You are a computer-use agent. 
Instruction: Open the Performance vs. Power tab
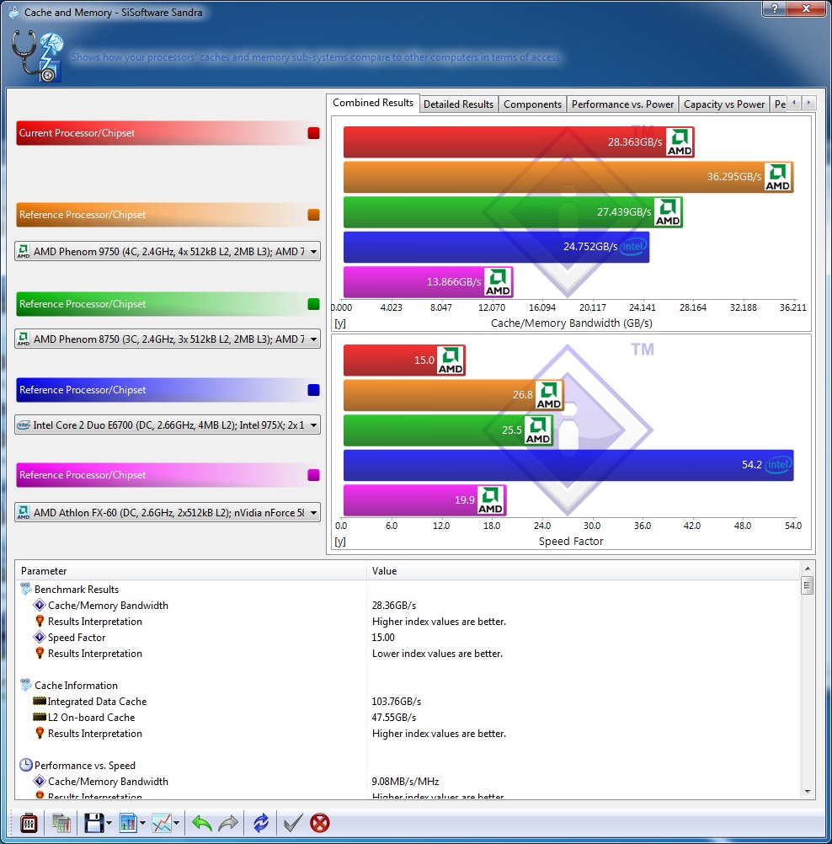coord(622,104)
